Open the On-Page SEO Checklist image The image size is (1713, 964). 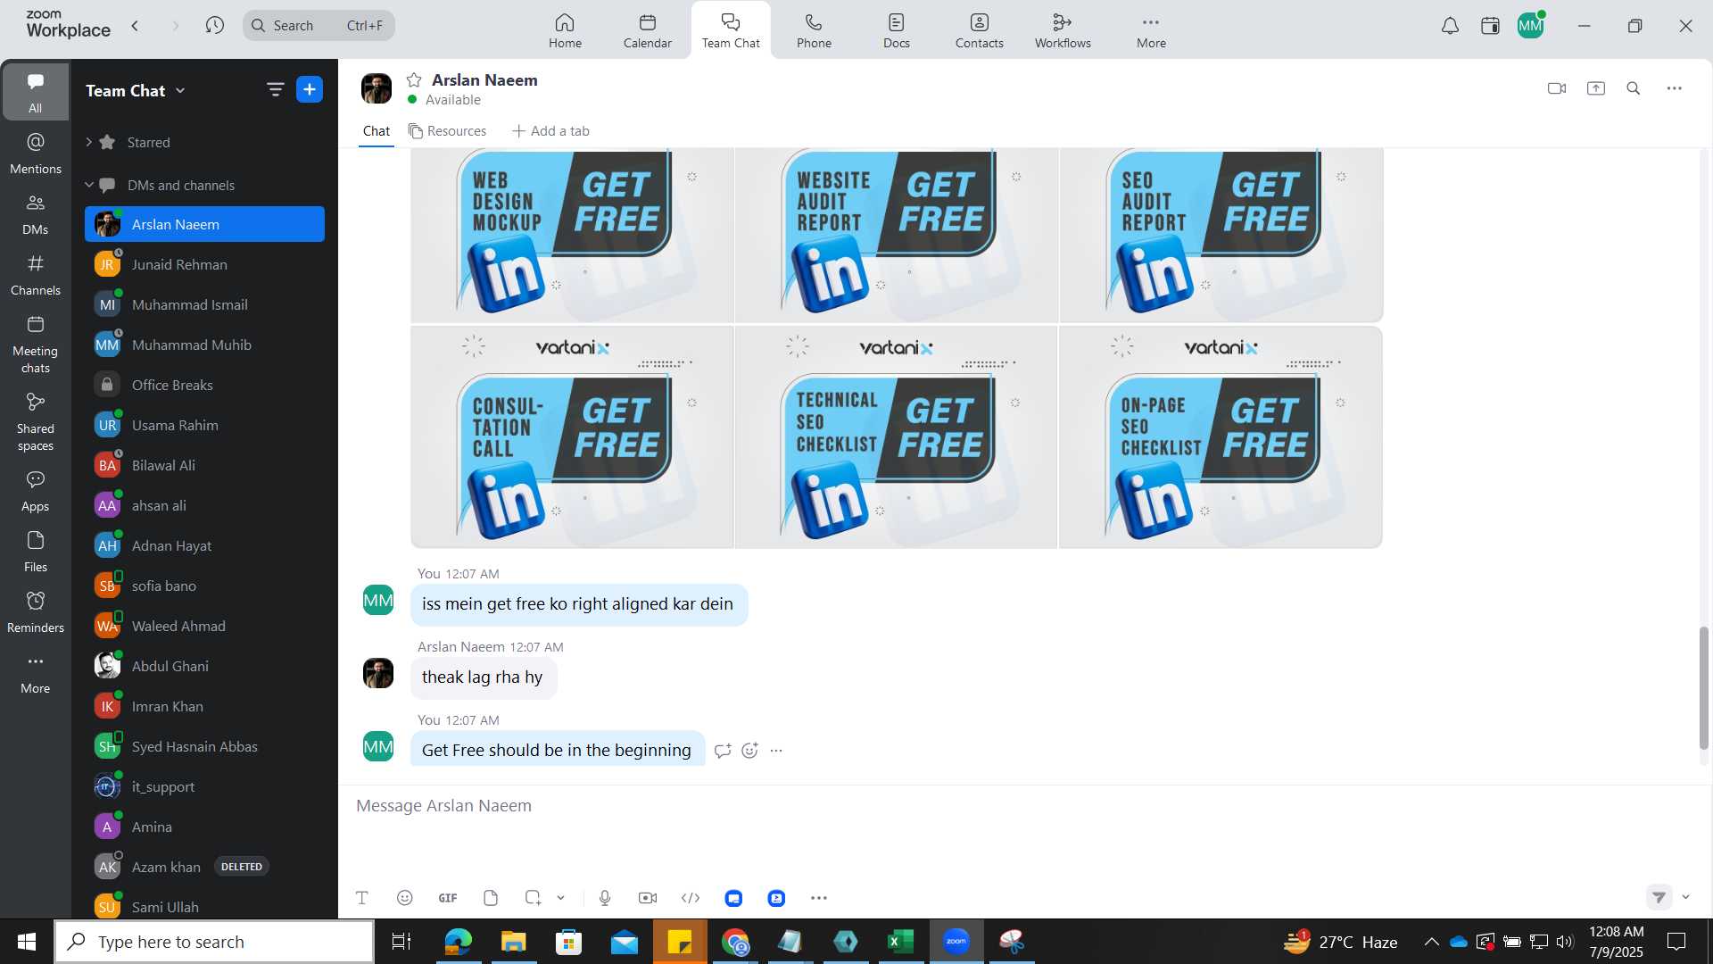tap(1221, 437)
